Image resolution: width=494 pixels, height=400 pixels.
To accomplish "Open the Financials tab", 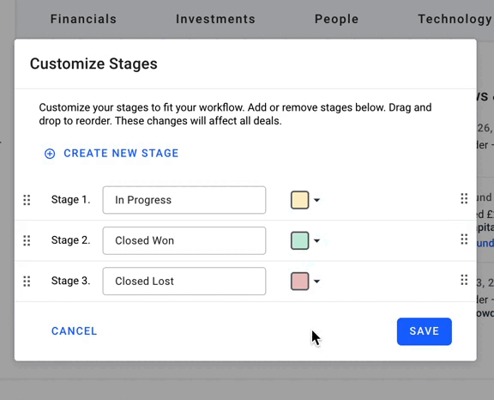I will click(x=83, y=19).
